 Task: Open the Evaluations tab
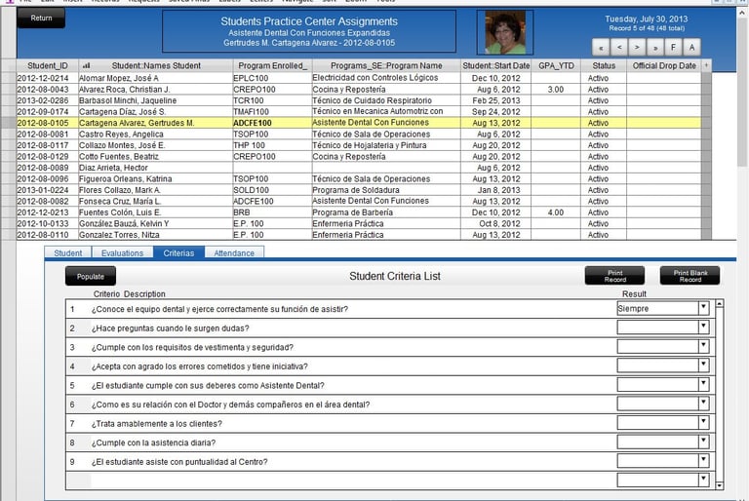point(122,252)
